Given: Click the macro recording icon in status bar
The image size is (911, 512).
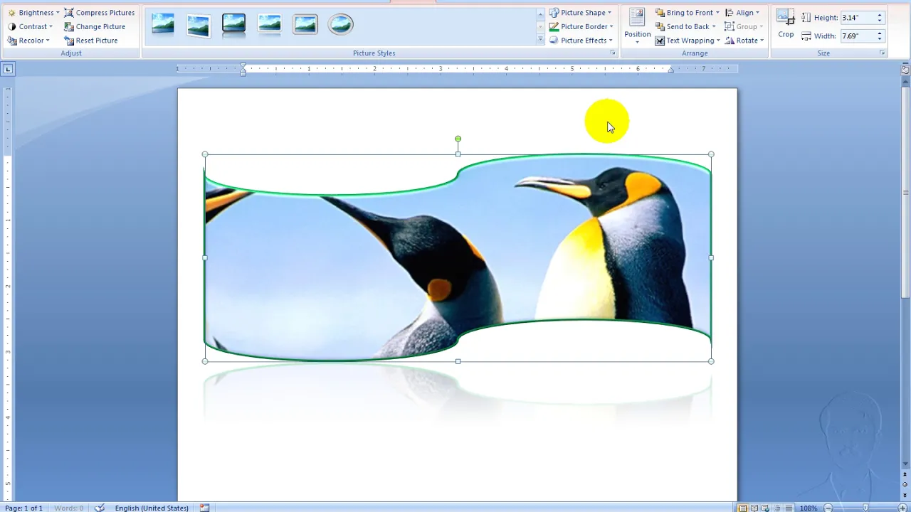Looking at the screenshot, I should point(205,508).
